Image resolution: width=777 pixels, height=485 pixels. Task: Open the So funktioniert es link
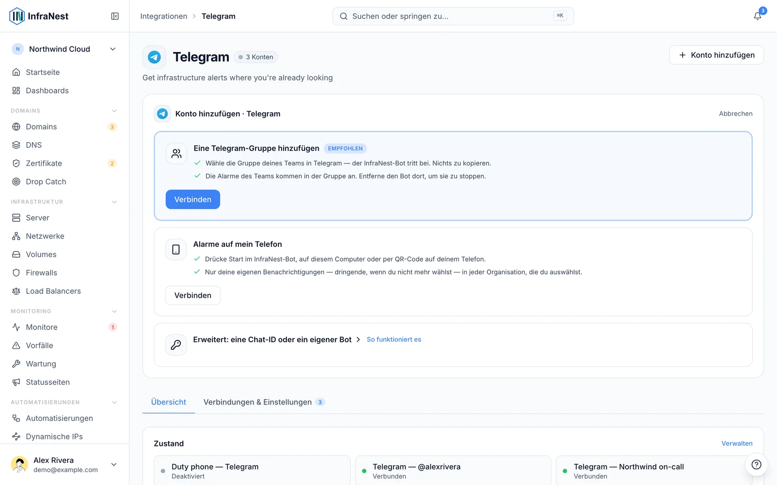[394, 339]
